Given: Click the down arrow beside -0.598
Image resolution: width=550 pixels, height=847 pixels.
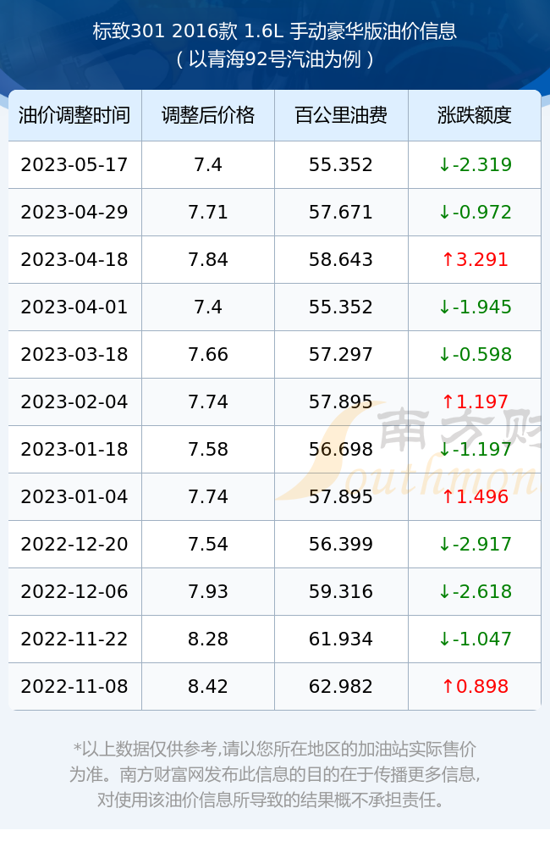Looking at the screenshot, I should click(444, 354).
